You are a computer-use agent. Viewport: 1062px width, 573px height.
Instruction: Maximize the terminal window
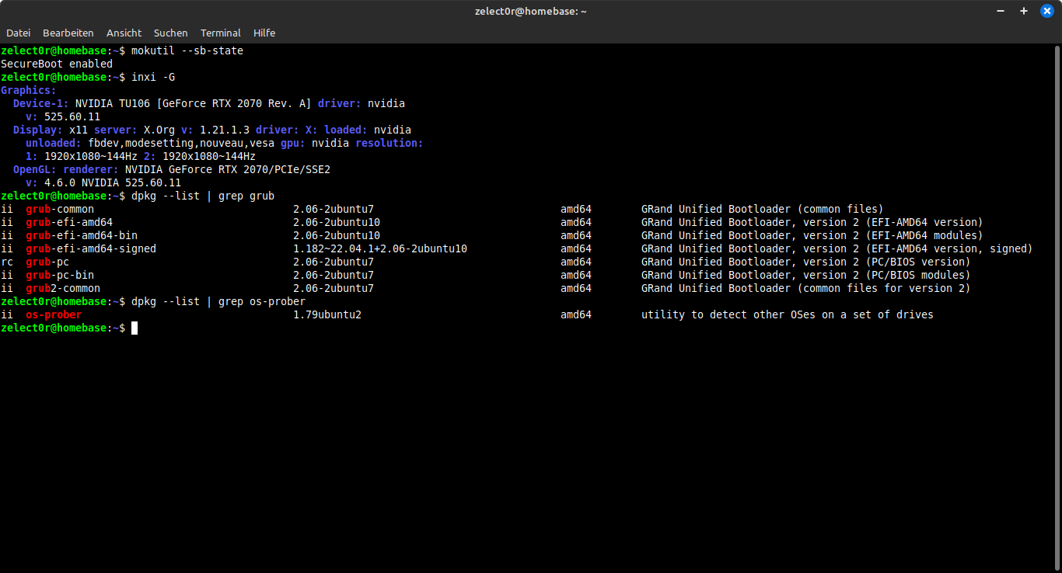pos(1024,11)
